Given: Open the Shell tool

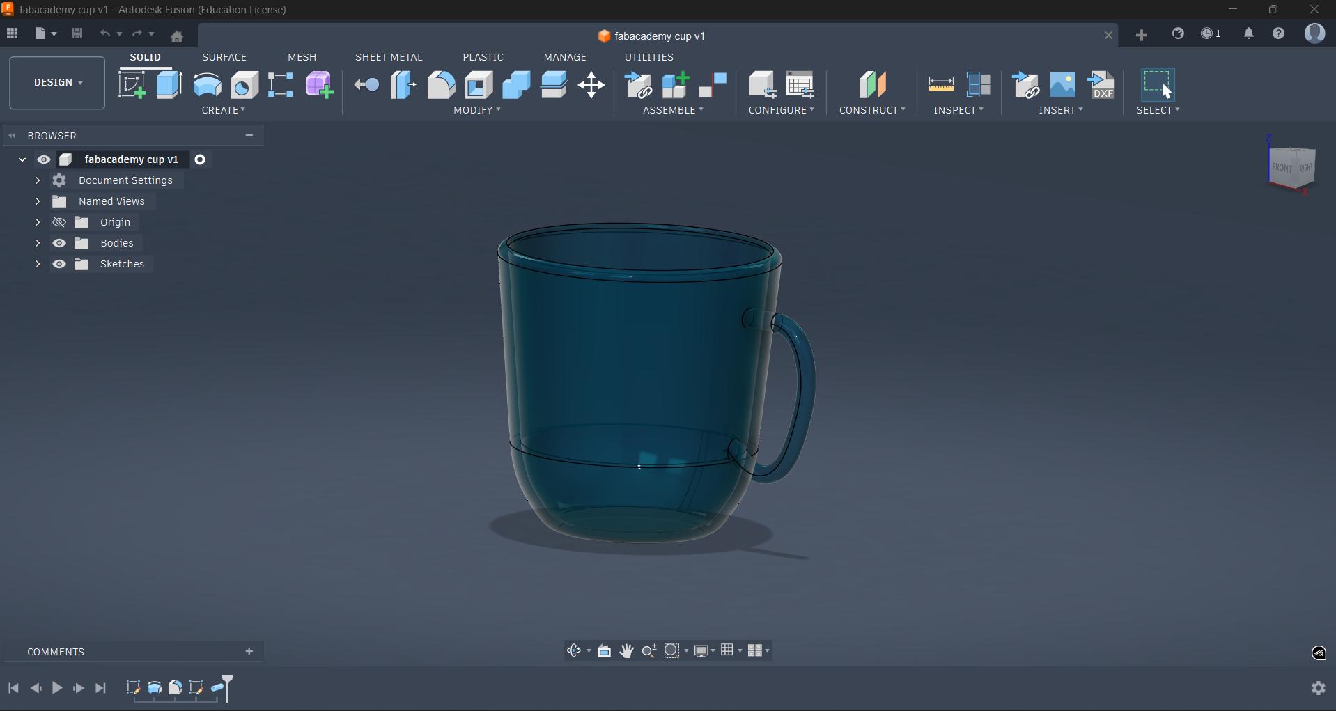Looking at the screenshot, I should click(x=478, y=84).
